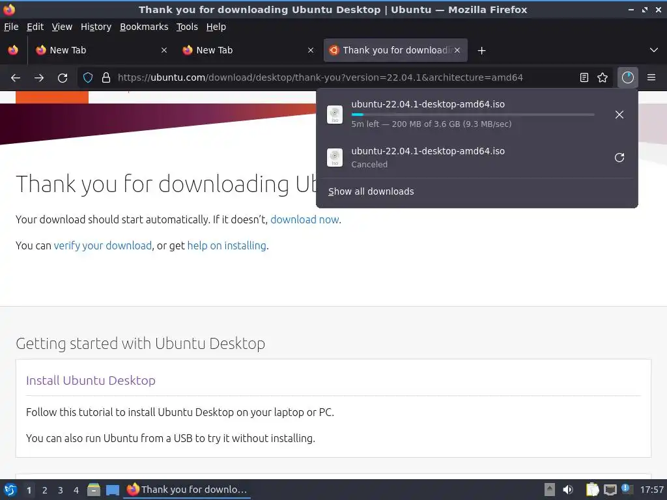Switch to workspace 4
The width and height of the screenshot is (667, 500).
click(76, 490)
